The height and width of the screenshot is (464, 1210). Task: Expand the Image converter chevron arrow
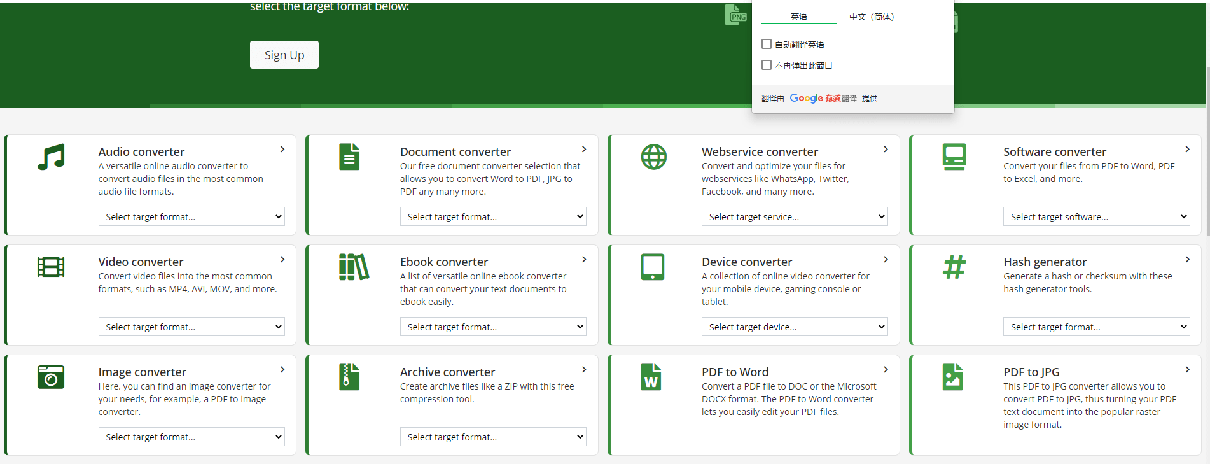282,369
